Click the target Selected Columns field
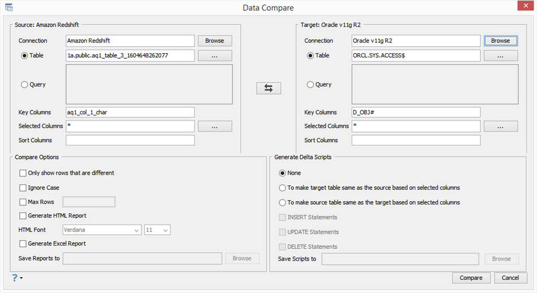Screen dimensions: 537x293 (416, 126)
